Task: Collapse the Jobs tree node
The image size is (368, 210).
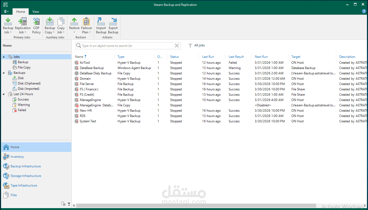Action: [4, 57]
